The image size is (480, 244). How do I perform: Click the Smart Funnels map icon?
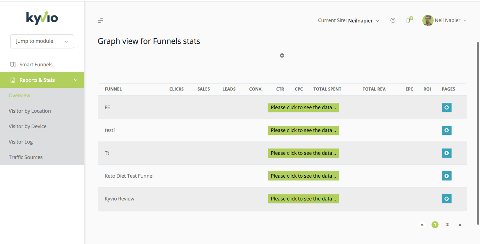click(x=13, y=64)
